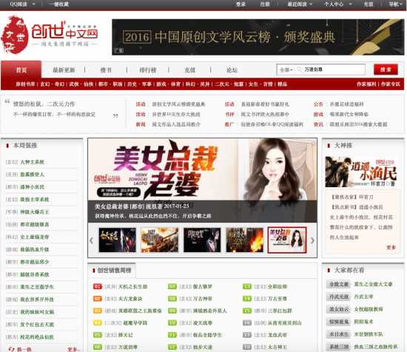Screen dimensions: 407x352
Task: Open the 排行榜 tab
Action: (148, 70)
